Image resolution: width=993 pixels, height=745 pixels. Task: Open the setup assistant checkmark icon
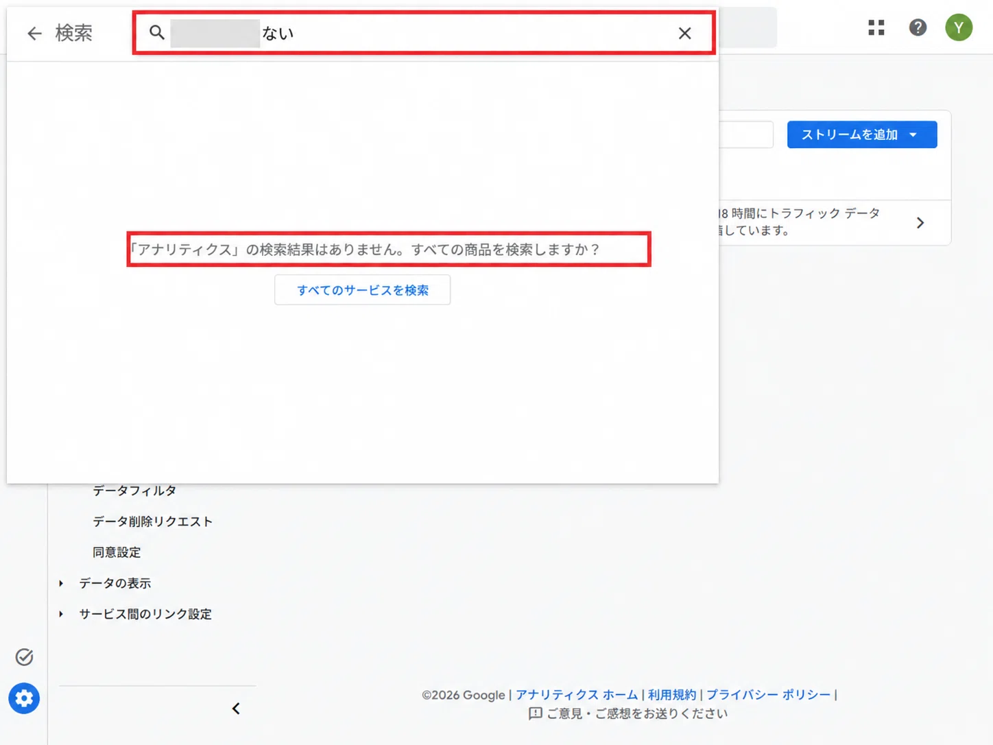tap(24, 657)
